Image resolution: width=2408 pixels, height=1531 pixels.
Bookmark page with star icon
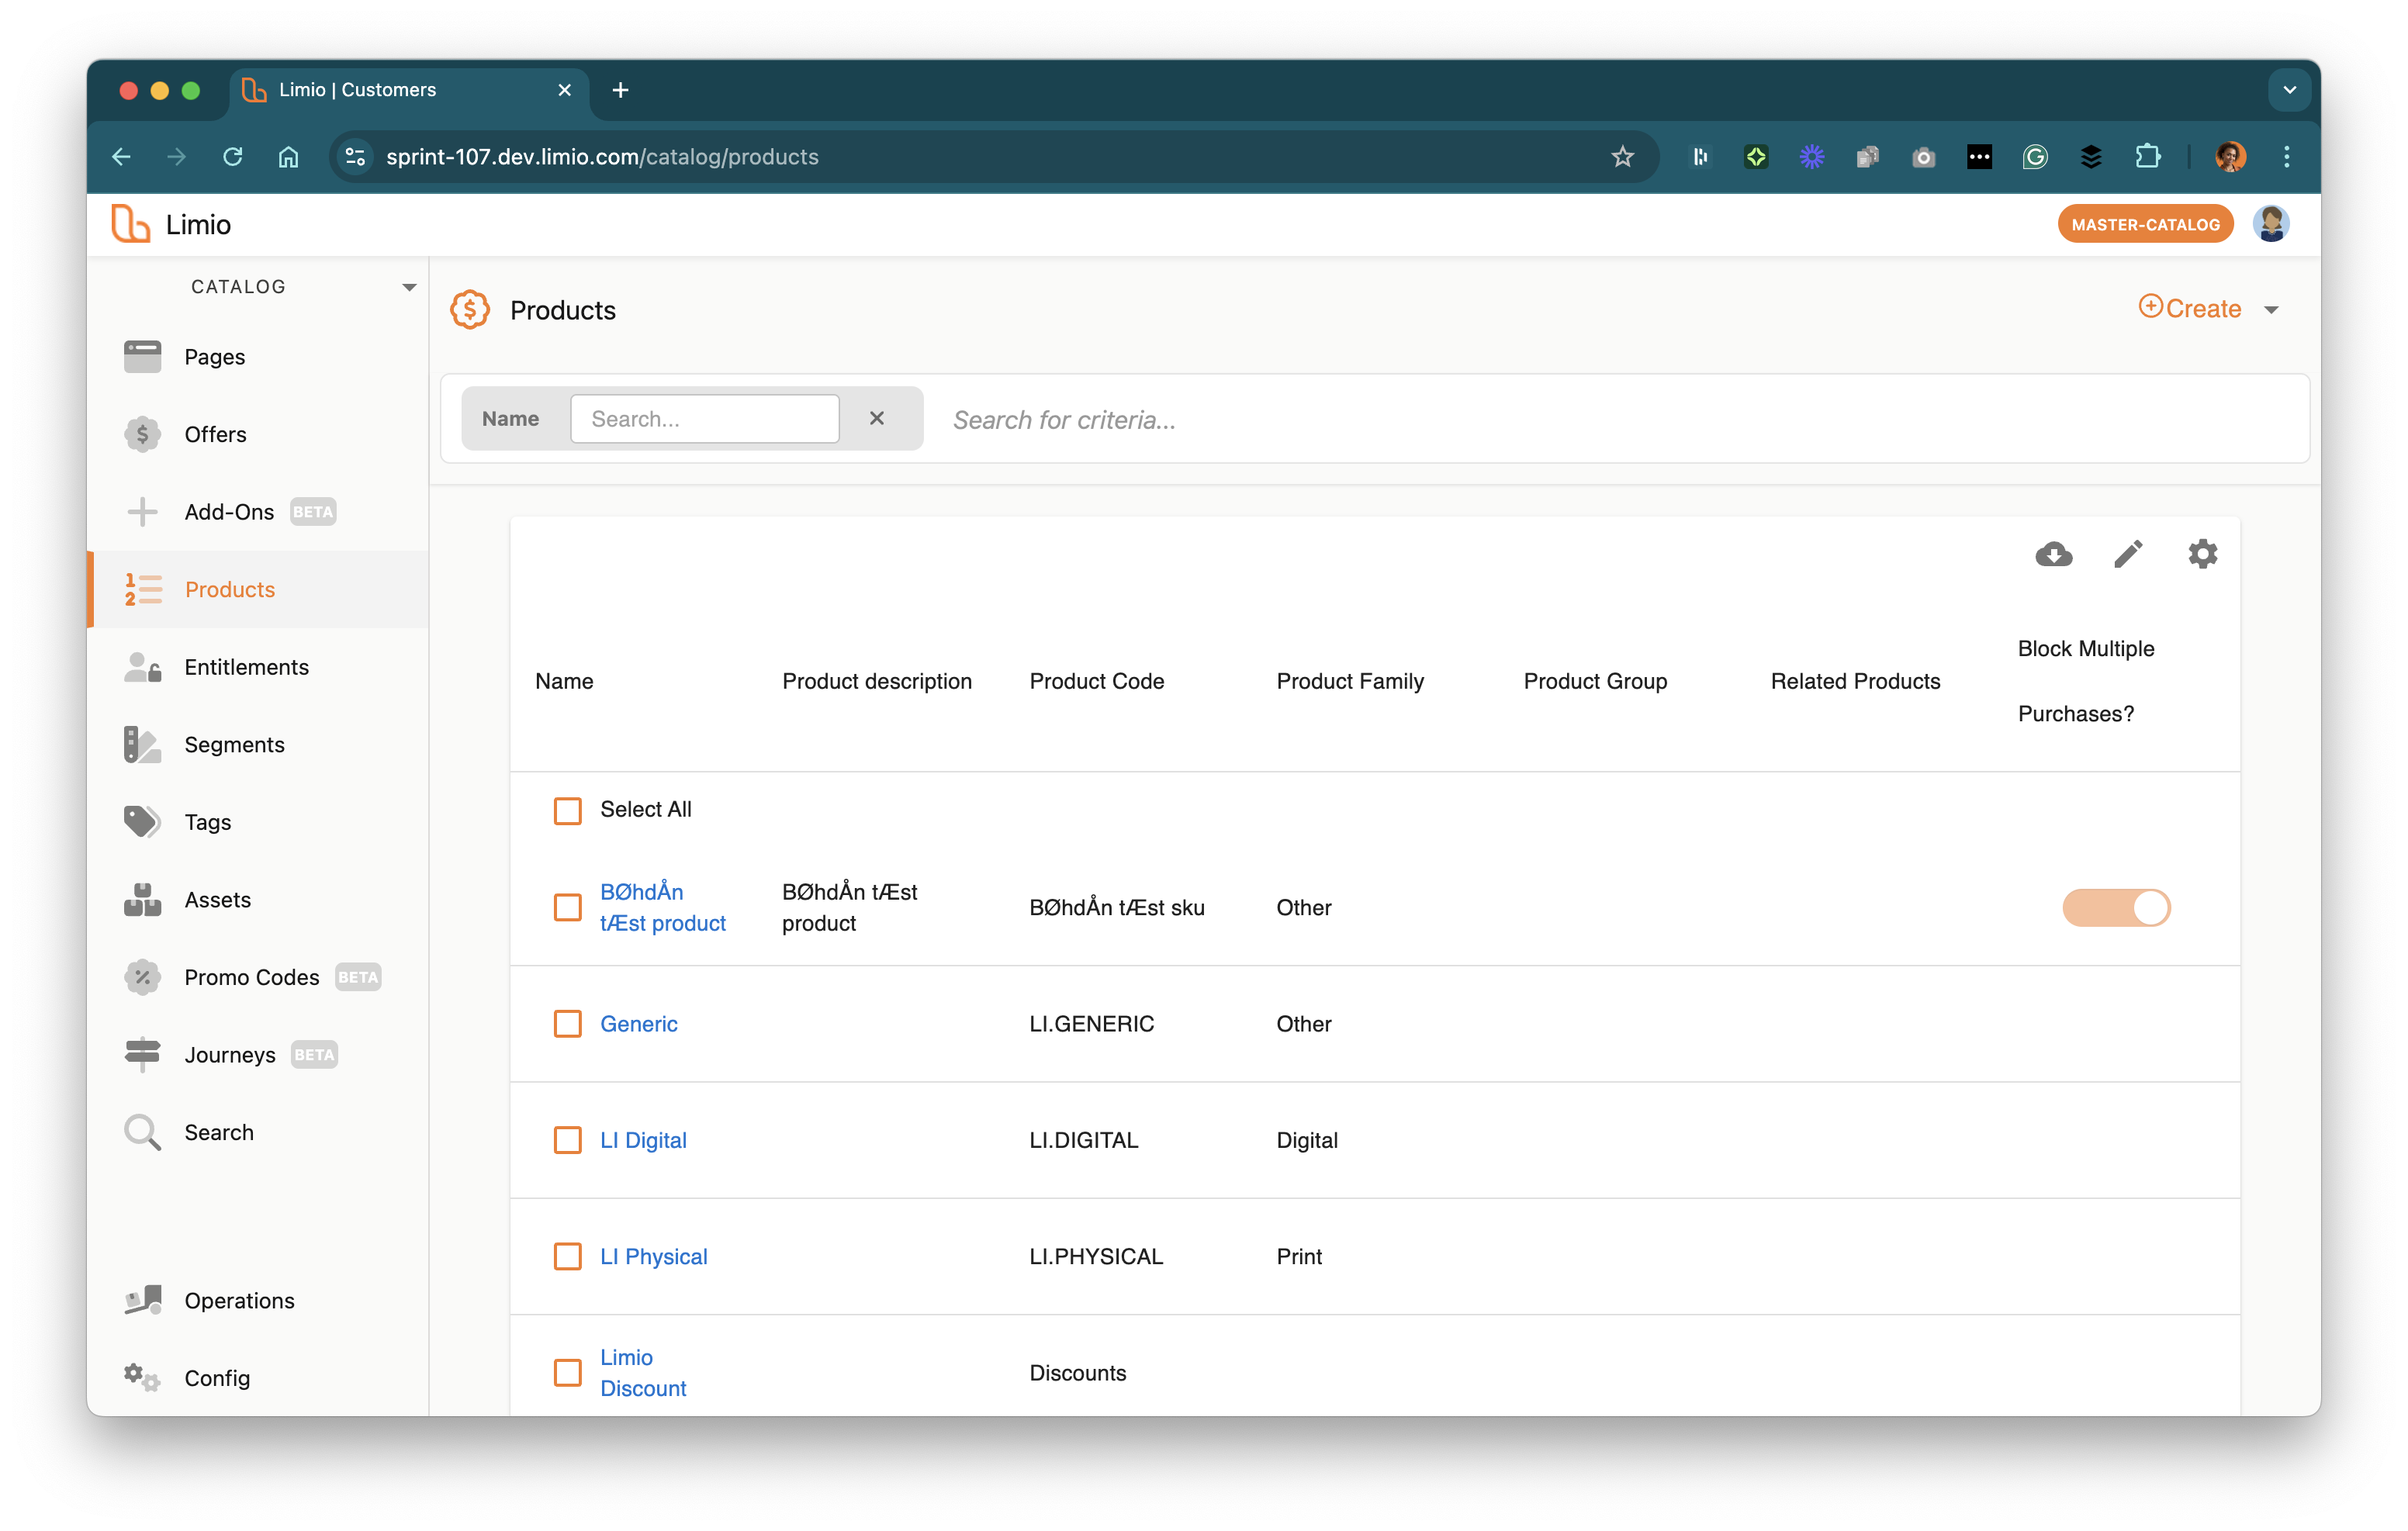tap(1622, 157)
